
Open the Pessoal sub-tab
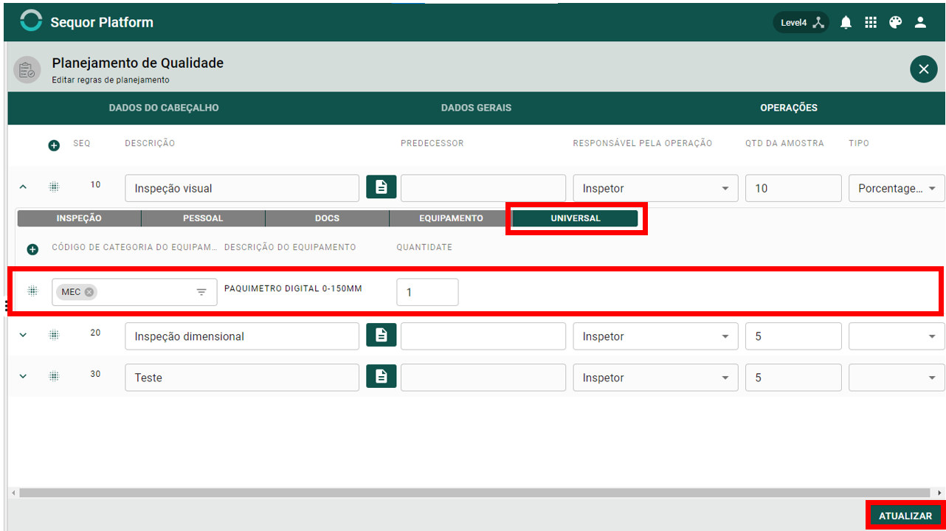[203, 218]
